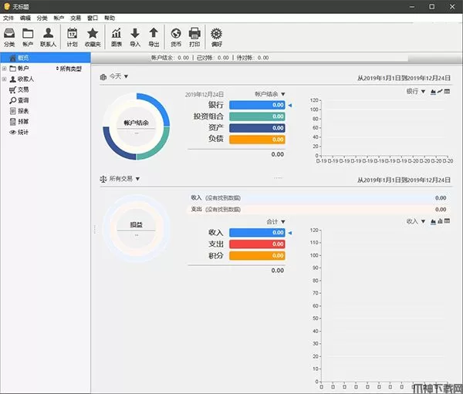Open the 银行 chart series dropdown
Screen dimensions: 463x394
pyautogui.click(x=416, y=92)
